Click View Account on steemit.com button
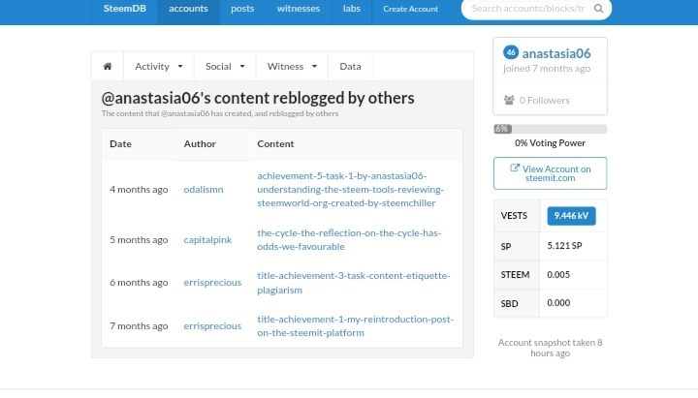Screen dimensions: 698x398 [551, 173]
